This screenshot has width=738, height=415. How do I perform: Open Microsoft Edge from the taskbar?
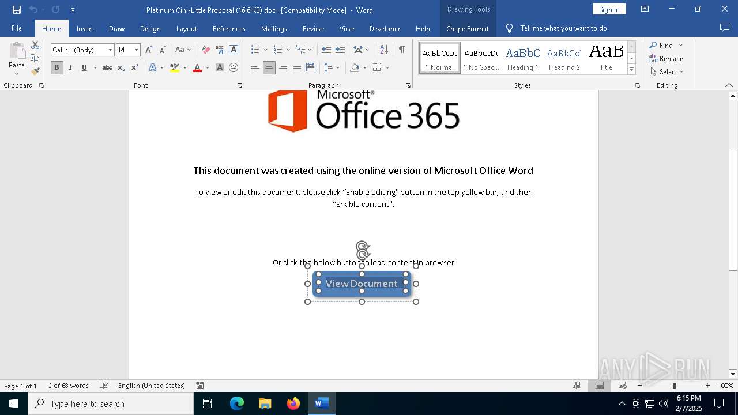237,403
